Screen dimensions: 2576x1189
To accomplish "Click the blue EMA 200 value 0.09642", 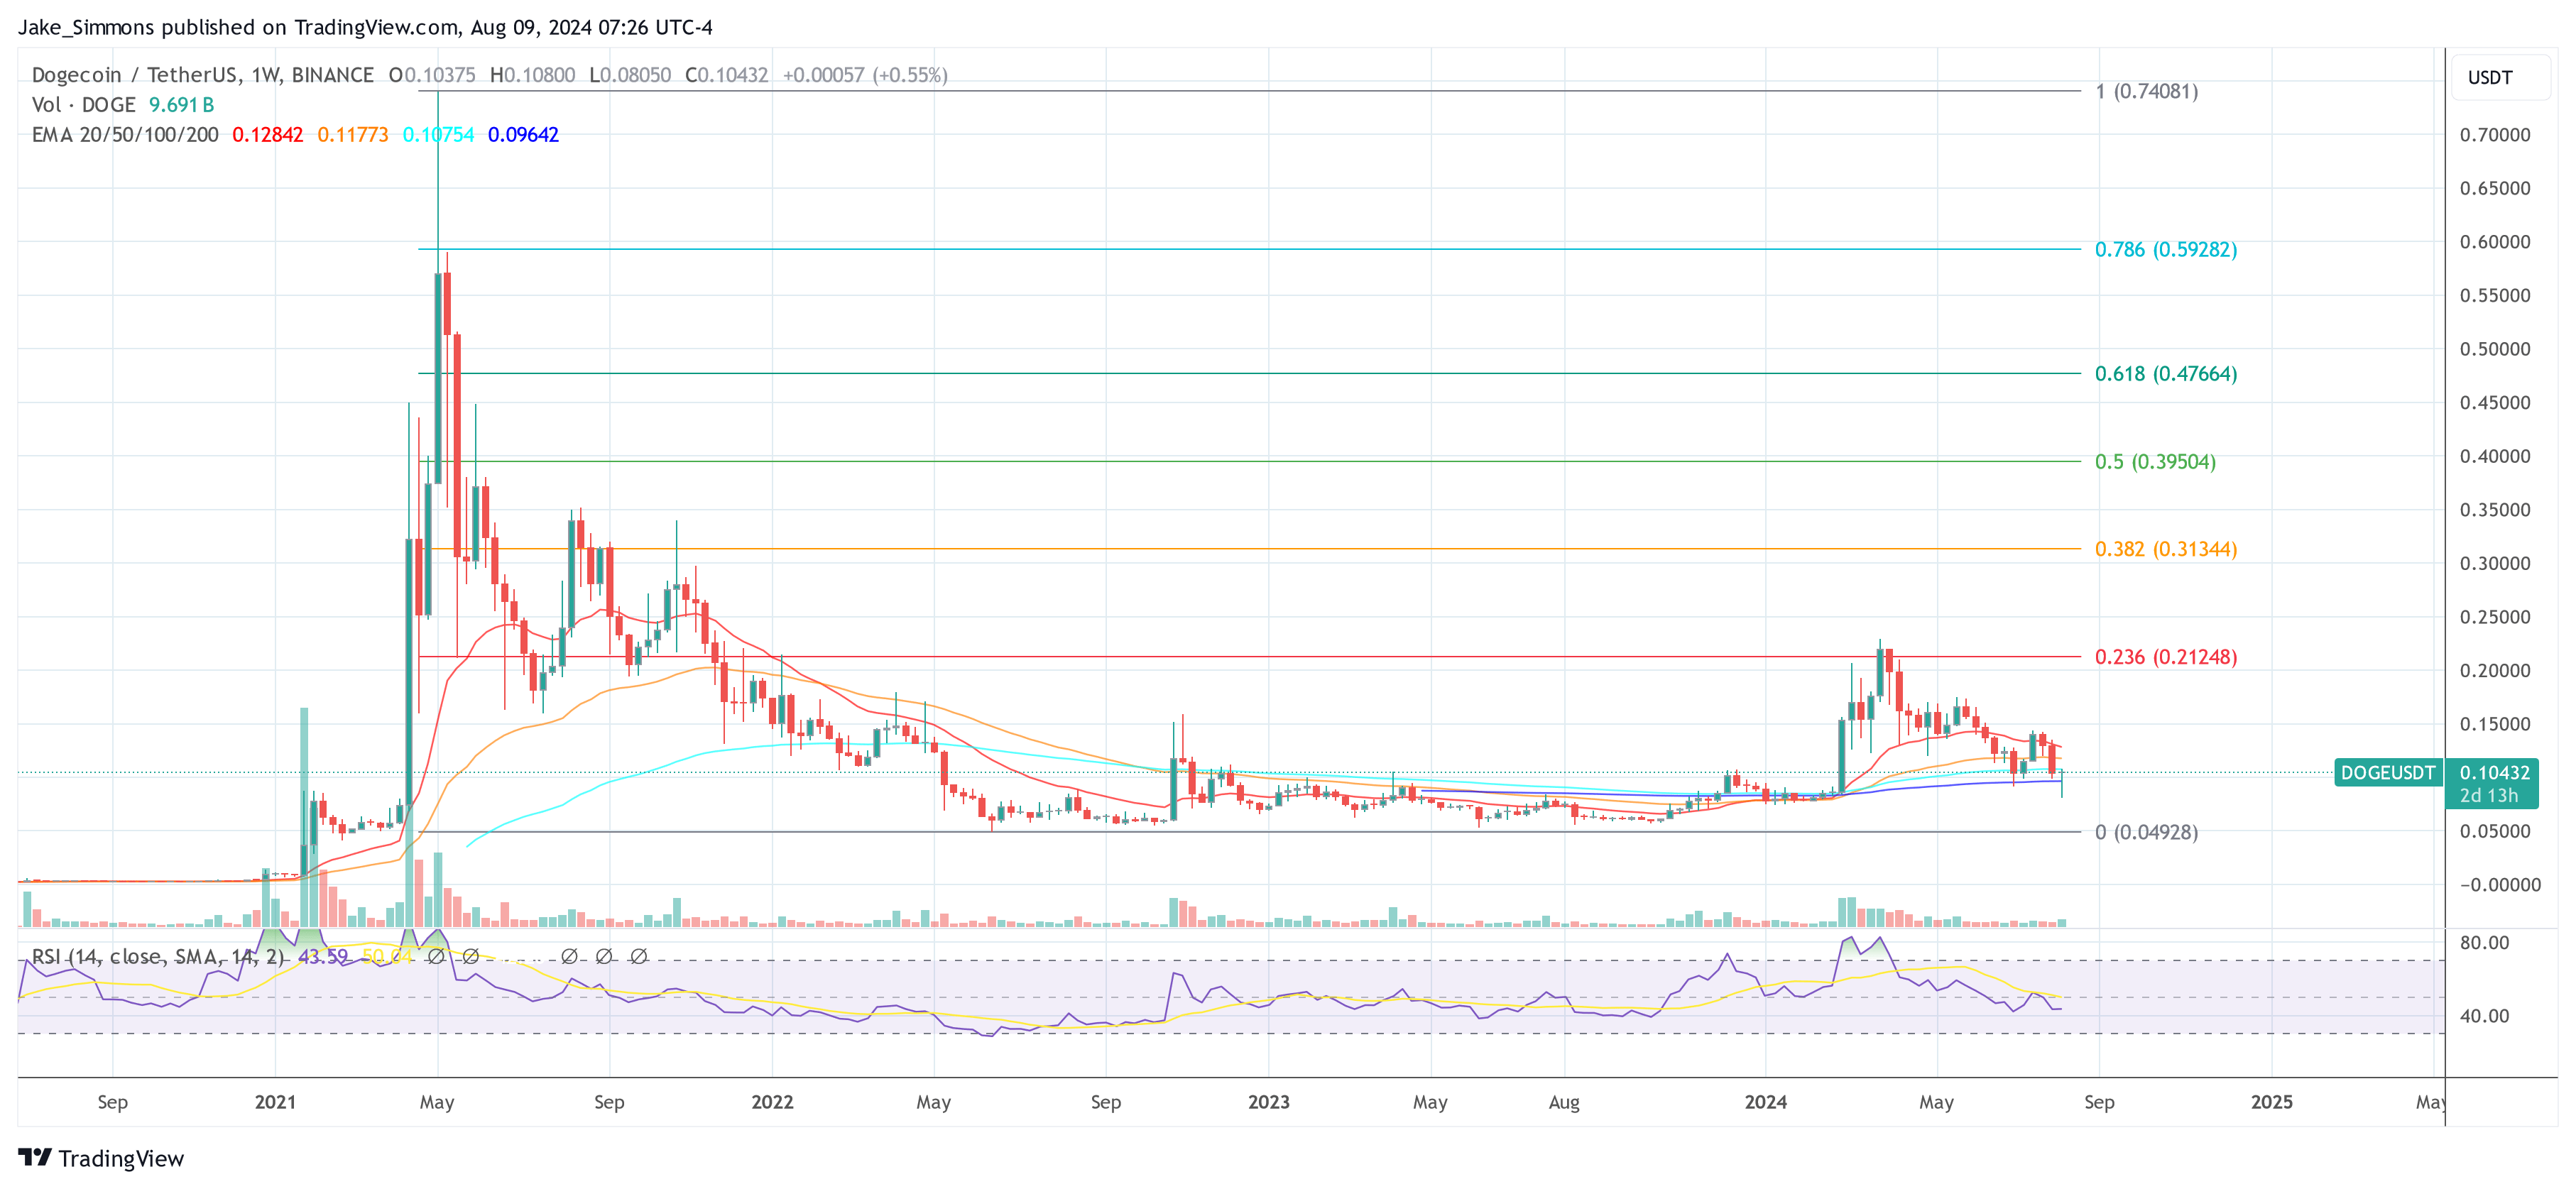I will 523,135.
